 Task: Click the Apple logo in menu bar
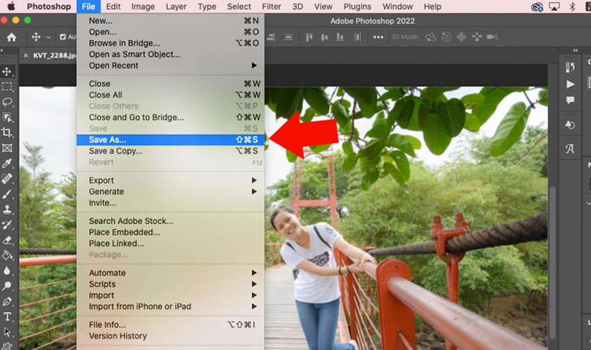coord(11,6)
